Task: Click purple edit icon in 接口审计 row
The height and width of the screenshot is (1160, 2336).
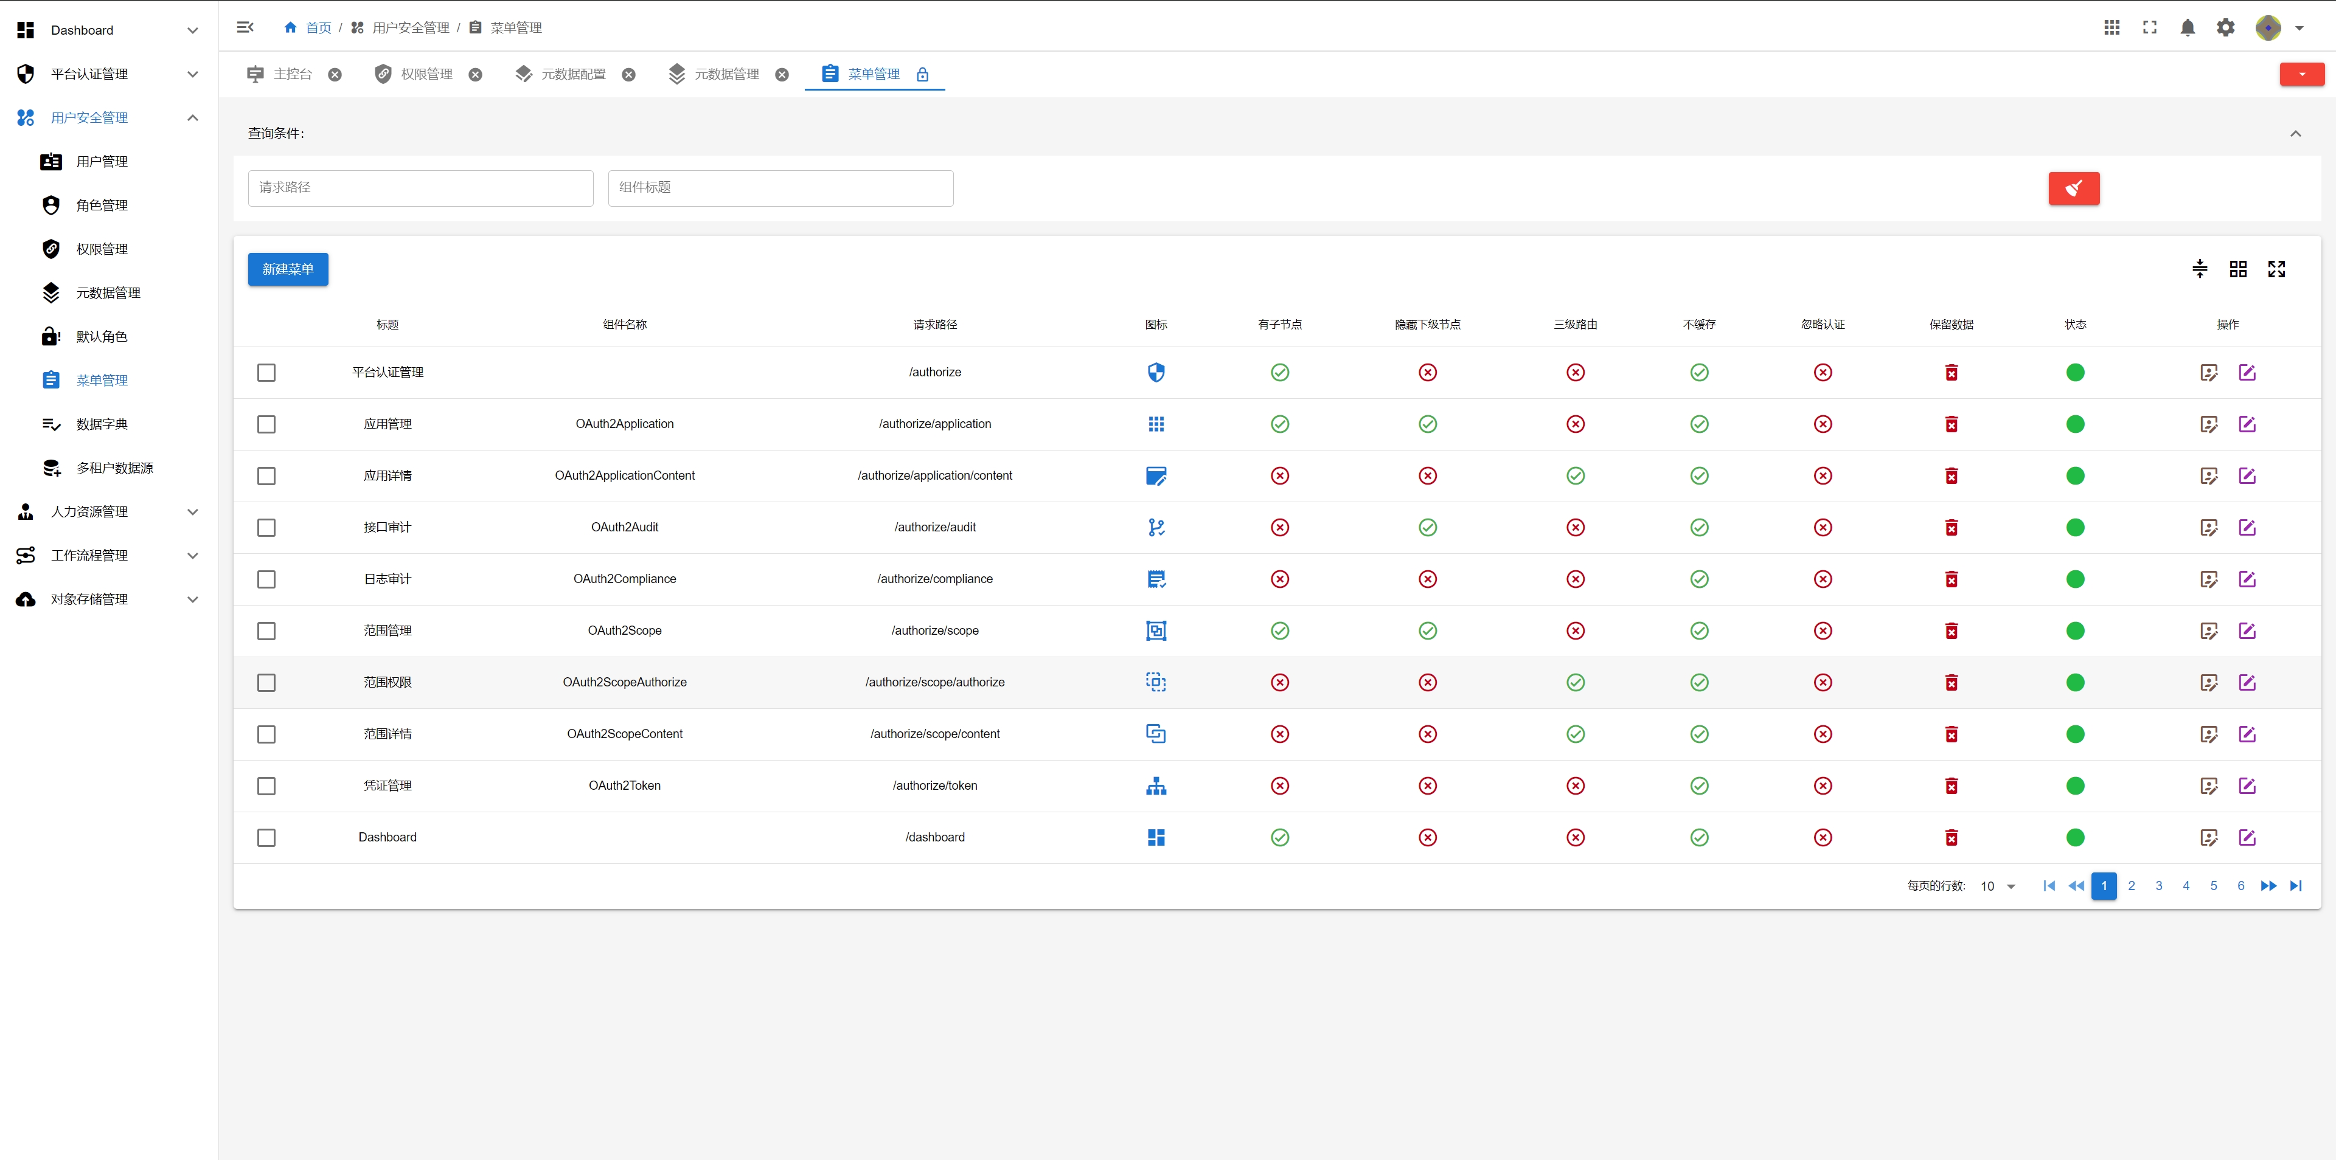Action: click(x=2246, y=528)
